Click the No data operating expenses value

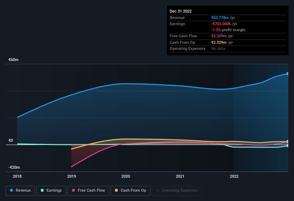tap(218, 49)
